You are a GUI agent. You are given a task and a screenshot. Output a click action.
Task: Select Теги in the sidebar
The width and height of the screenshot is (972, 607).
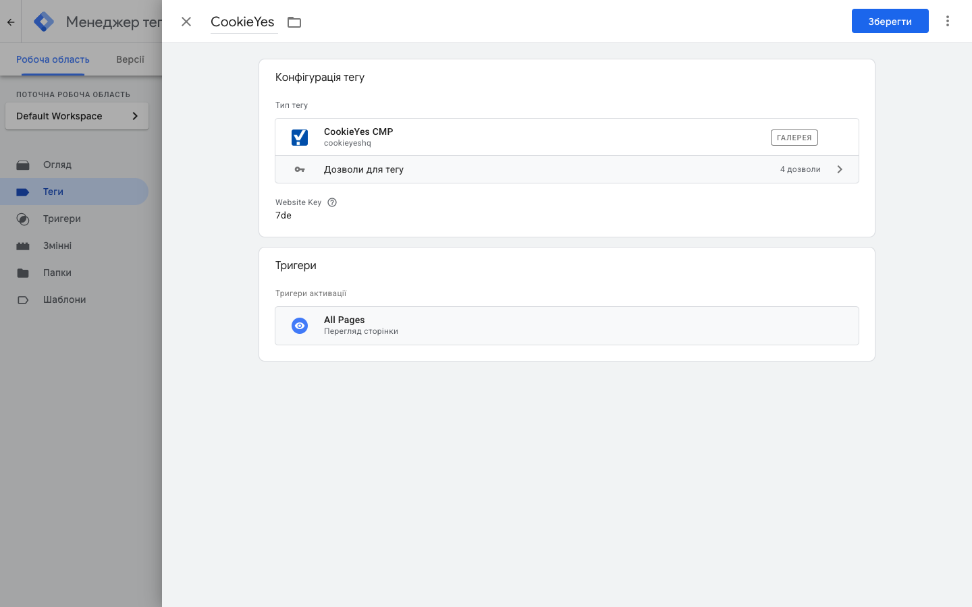(x=74, y=192)
